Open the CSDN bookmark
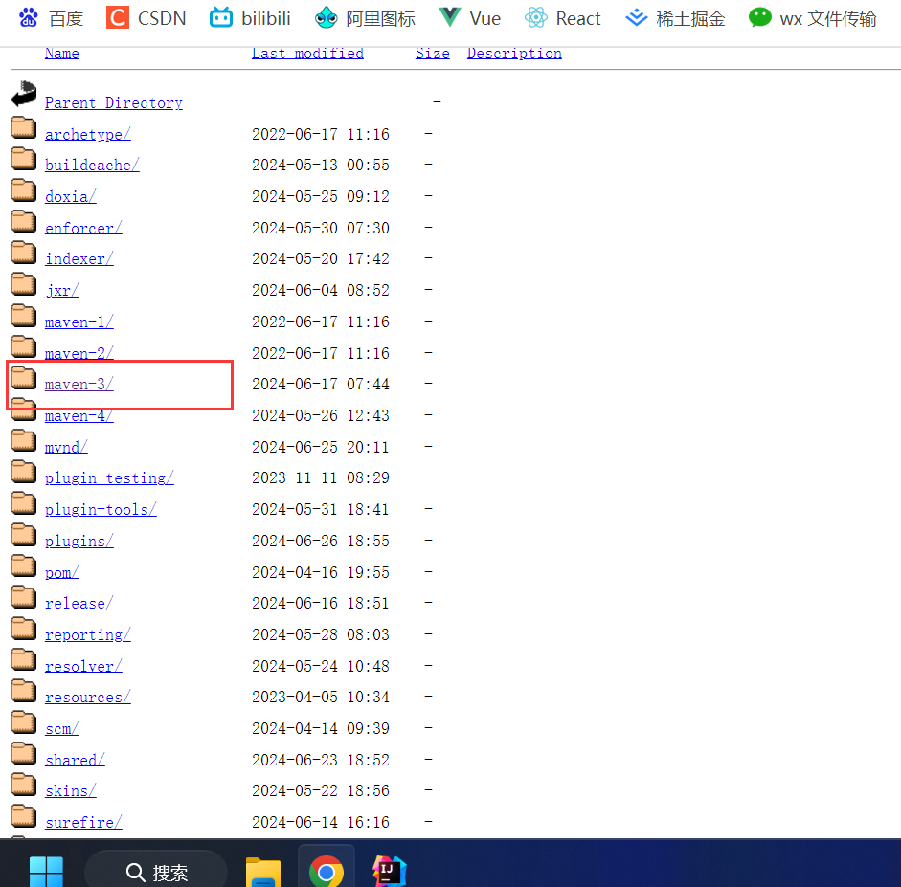The height and width of the screenshot is (887, 901). (146, 18)
